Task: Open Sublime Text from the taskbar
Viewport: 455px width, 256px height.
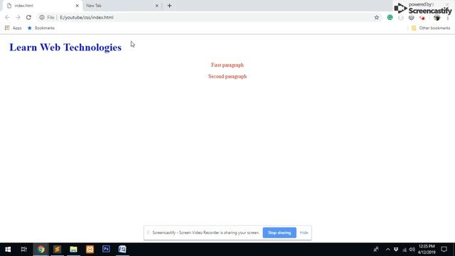Action: (57, 250)
